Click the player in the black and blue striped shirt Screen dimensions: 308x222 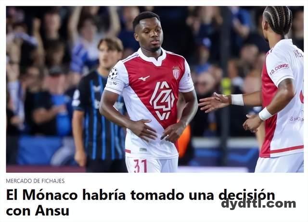pyautogui.click(x=98, y=104)
